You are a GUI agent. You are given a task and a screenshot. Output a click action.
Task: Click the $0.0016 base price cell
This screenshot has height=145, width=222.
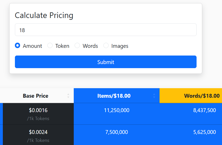38,110
